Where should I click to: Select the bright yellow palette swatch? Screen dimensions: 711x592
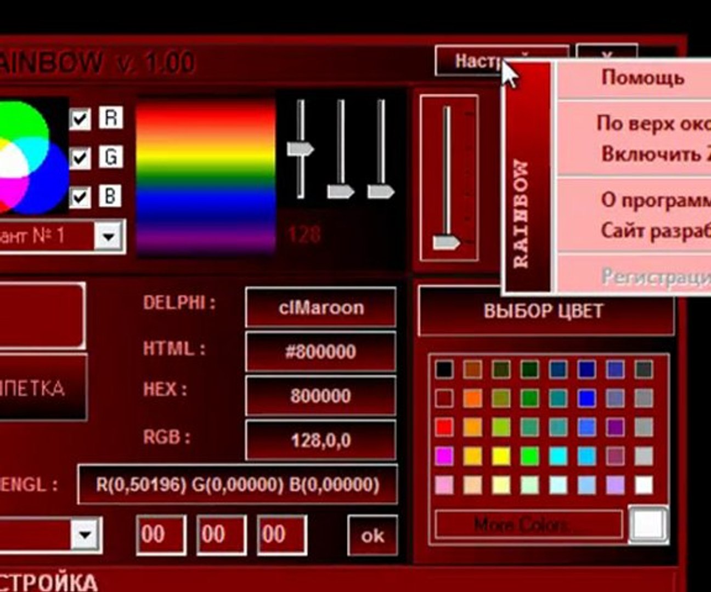point(501,456)
